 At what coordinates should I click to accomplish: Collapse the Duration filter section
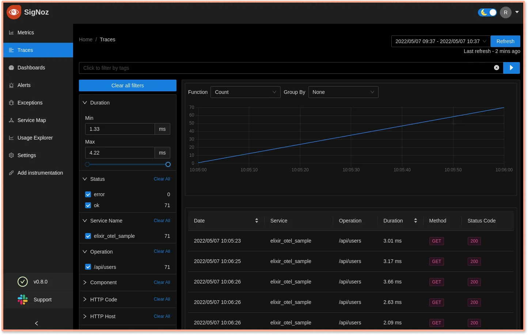[85, 103]
